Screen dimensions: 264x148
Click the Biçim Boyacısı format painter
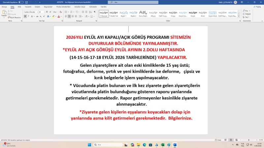point(14,17)
